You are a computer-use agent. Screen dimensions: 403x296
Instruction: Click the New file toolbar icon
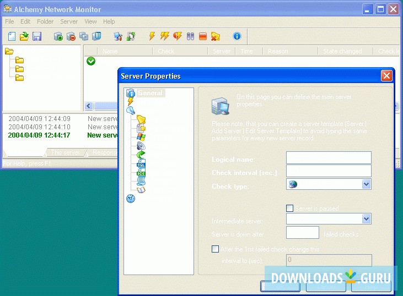[x=12, y=36]
